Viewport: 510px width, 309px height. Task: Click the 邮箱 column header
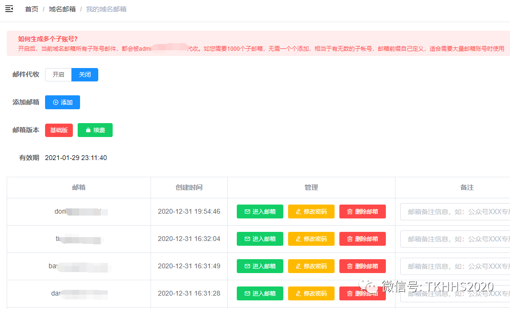[x=79, y=187]
